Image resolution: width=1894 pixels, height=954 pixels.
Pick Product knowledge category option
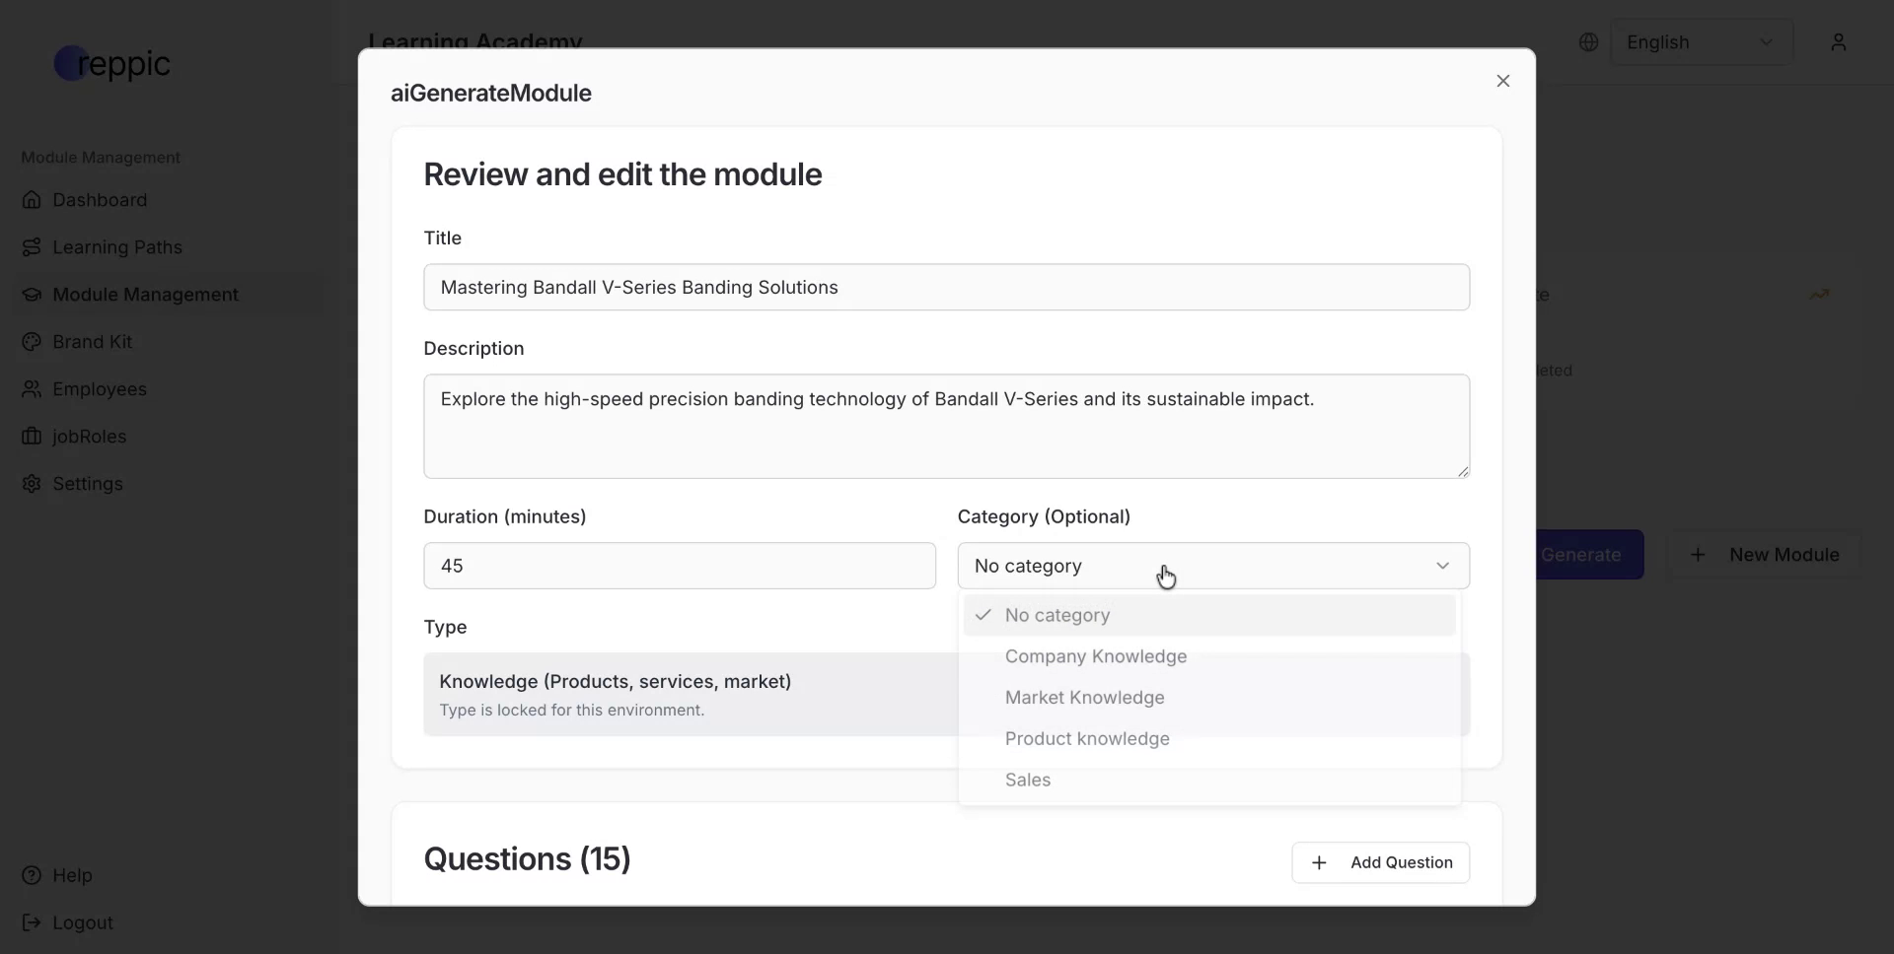pos(1086,739)
